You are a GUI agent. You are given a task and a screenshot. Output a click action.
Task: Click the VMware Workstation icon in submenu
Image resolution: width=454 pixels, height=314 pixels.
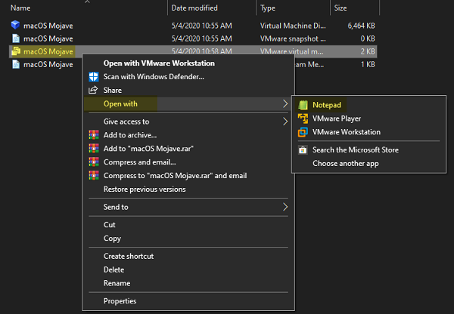303,132
